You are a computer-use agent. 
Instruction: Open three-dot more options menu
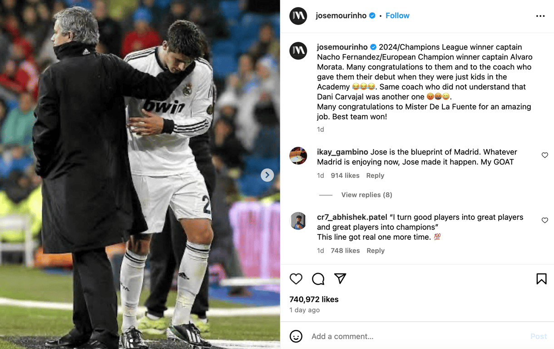click(x=540, y=16)
